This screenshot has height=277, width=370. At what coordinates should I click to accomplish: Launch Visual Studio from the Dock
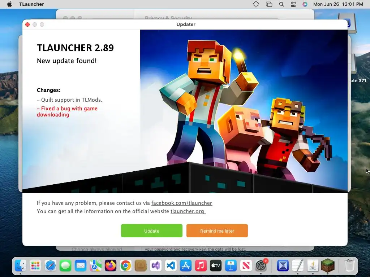point(156,266)
